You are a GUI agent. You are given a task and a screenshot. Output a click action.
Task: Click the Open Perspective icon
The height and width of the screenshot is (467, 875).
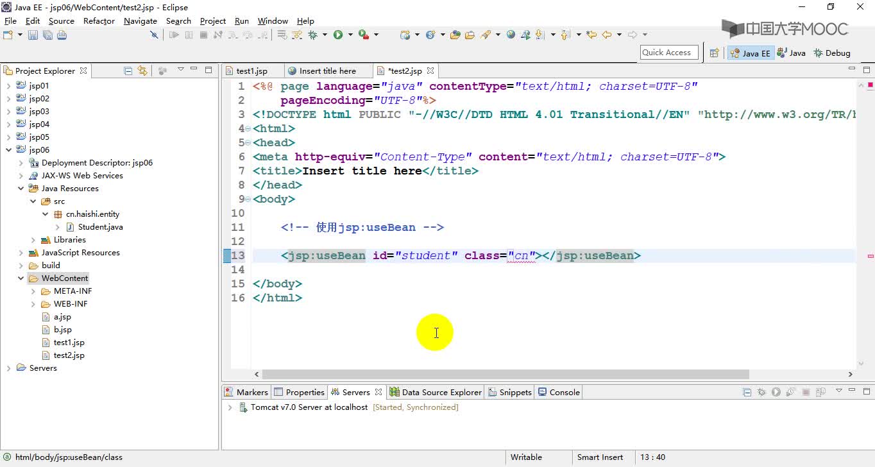714,53
